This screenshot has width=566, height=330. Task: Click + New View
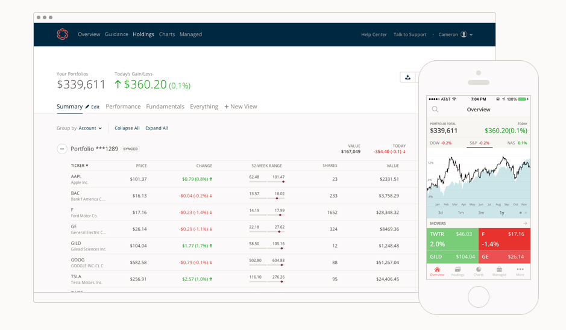[x=241, y=107]
